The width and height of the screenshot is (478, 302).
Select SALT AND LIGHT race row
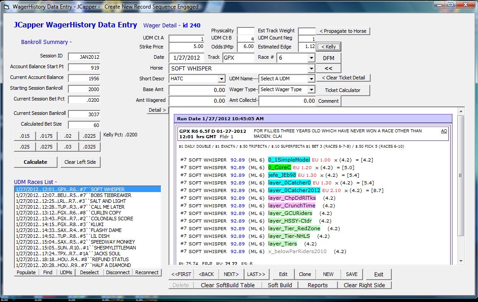pos(88,201)
